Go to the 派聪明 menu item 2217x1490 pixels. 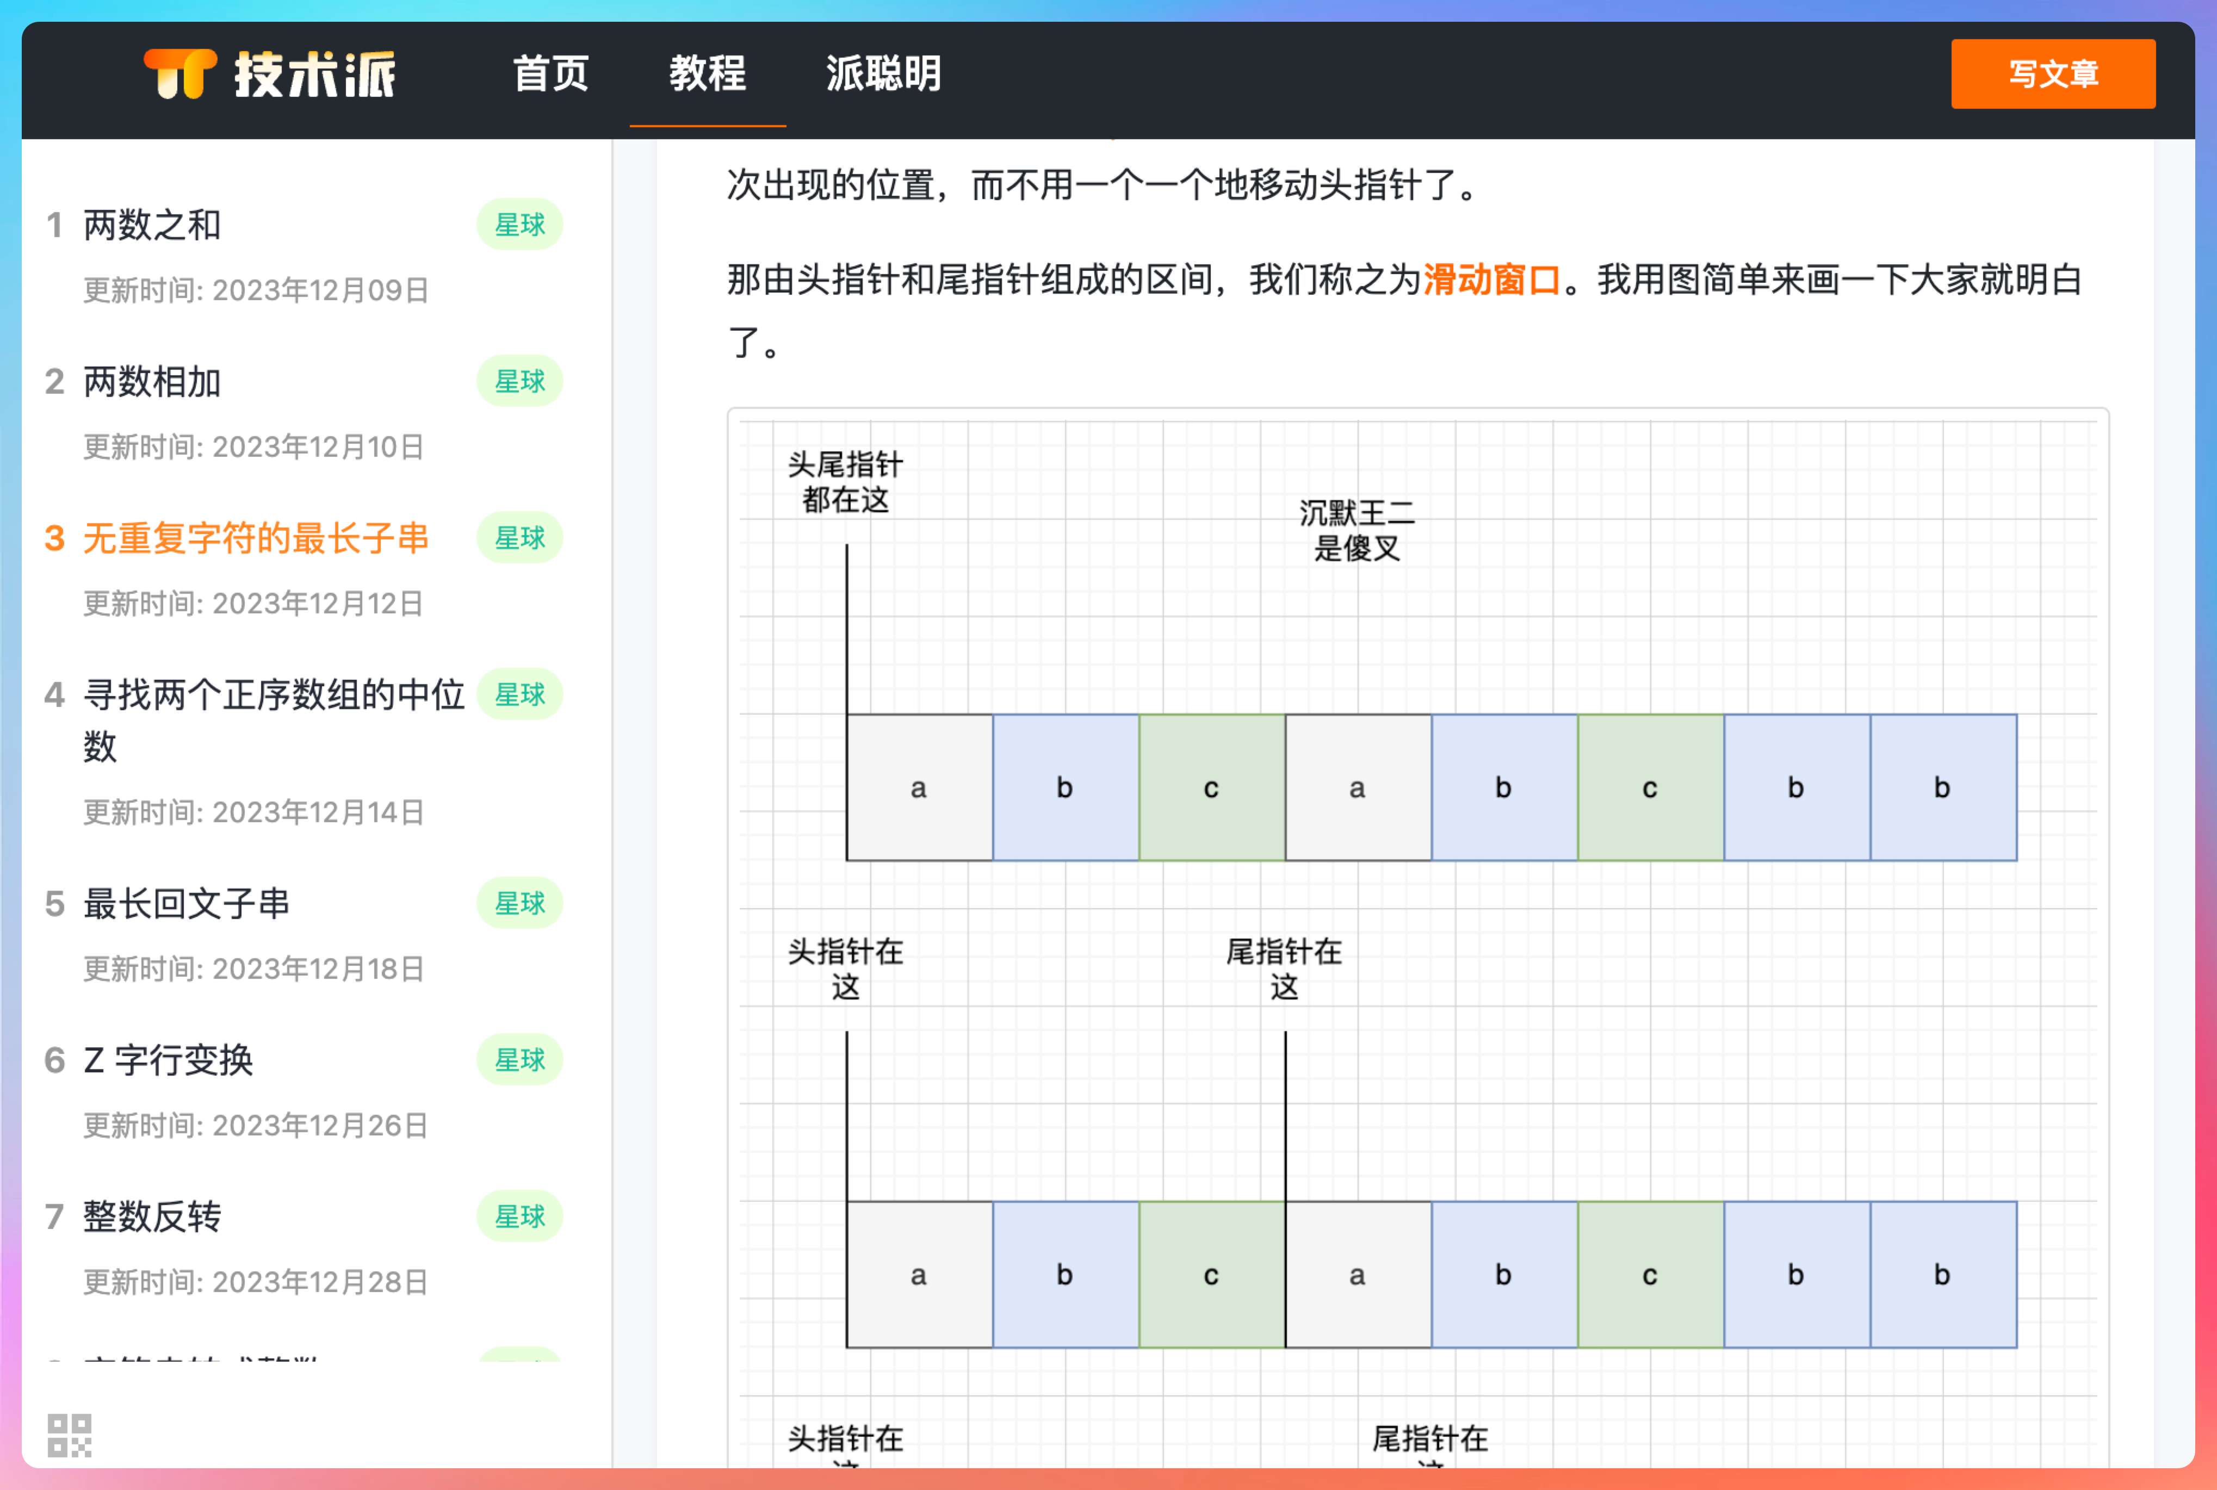(x=883, y=74)
